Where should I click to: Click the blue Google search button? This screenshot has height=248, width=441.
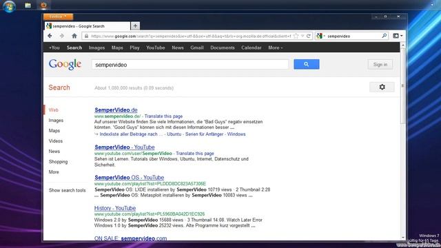pos(306,64)
